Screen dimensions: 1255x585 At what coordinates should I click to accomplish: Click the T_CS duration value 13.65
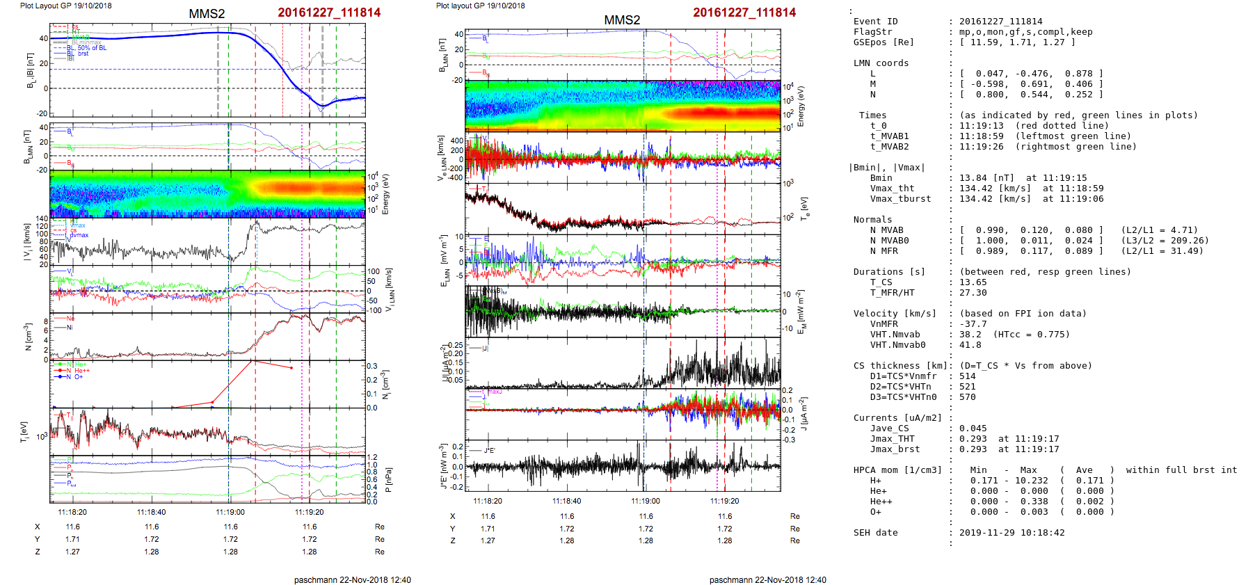tap(973, 282)
